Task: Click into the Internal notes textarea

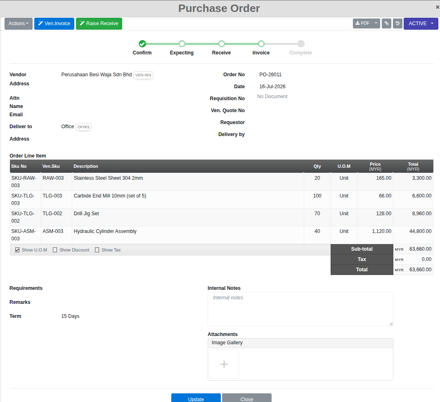Action: click(300, 309)
